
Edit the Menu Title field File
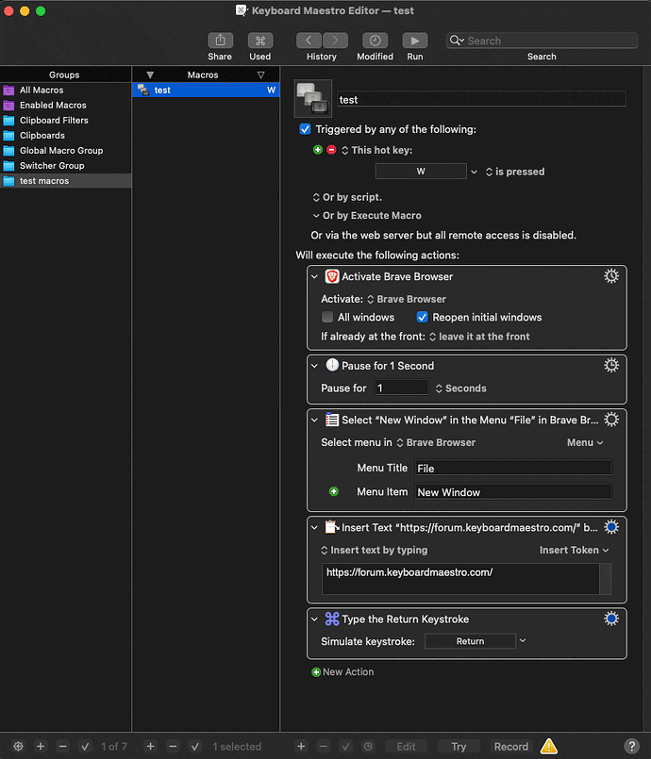513,468
